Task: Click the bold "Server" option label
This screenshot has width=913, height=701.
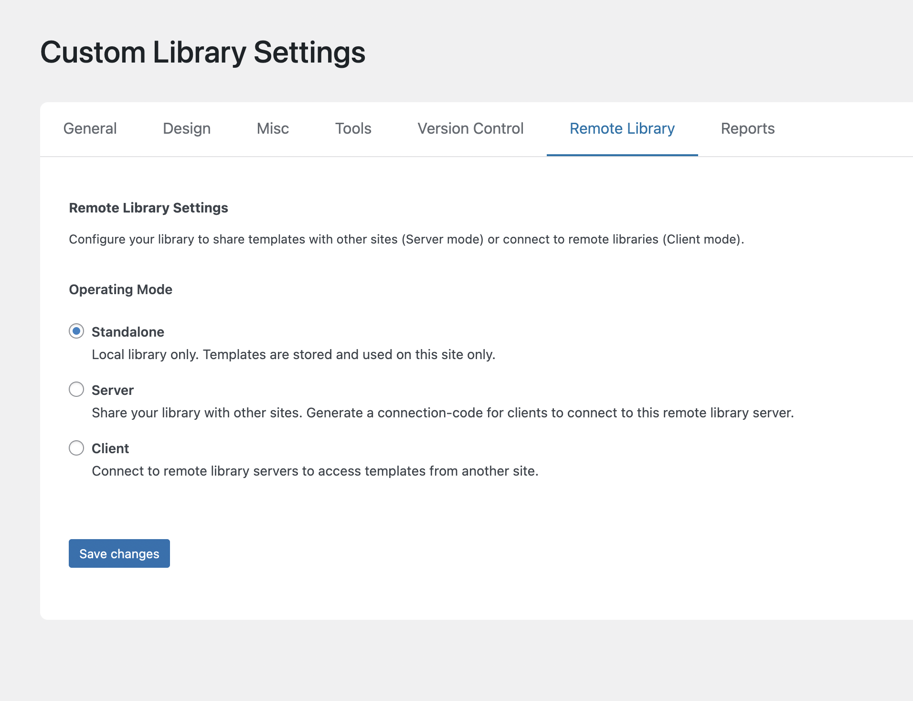Action: [x=112, y=390]
